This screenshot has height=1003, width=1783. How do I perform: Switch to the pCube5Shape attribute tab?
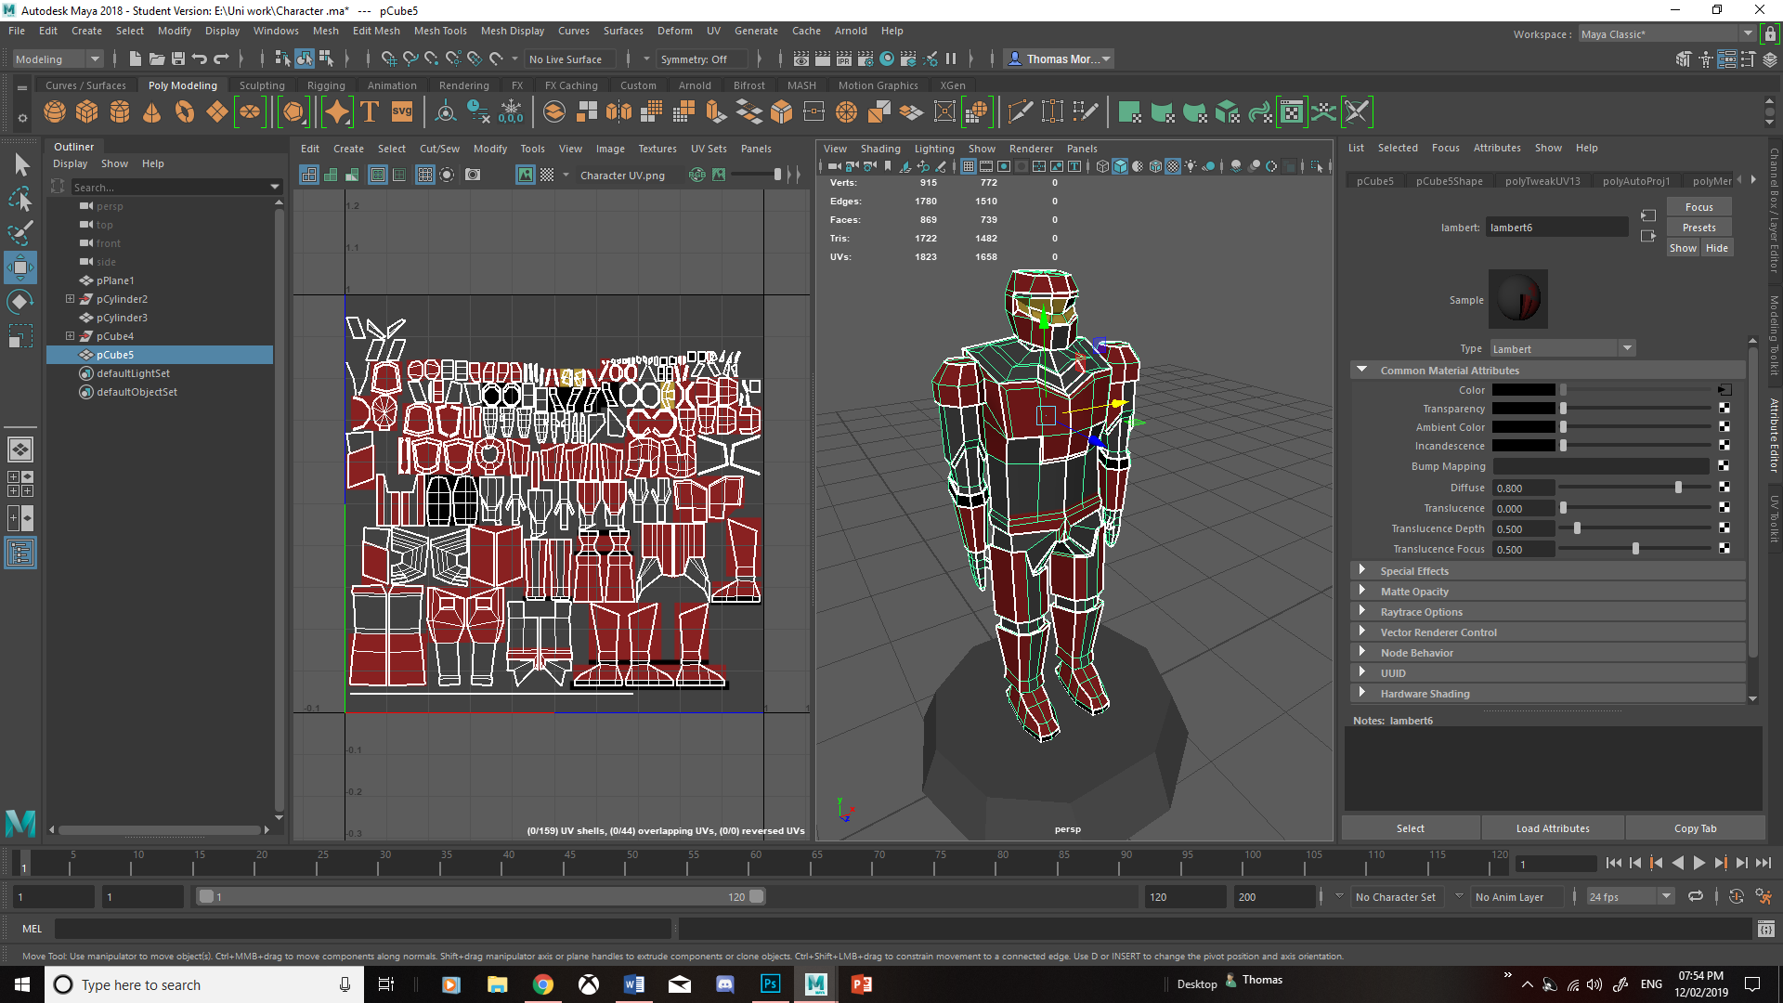tap(1449, 181)
